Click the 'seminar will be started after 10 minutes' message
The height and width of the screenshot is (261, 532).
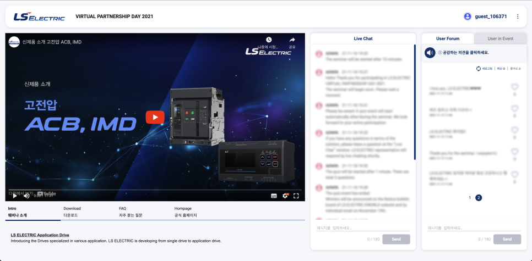coord(363,59)
